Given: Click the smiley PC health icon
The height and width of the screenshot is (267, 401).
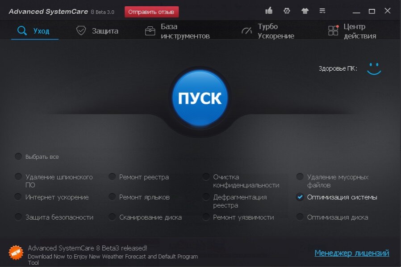Looking at the screenshot, I should pos(374,69).
